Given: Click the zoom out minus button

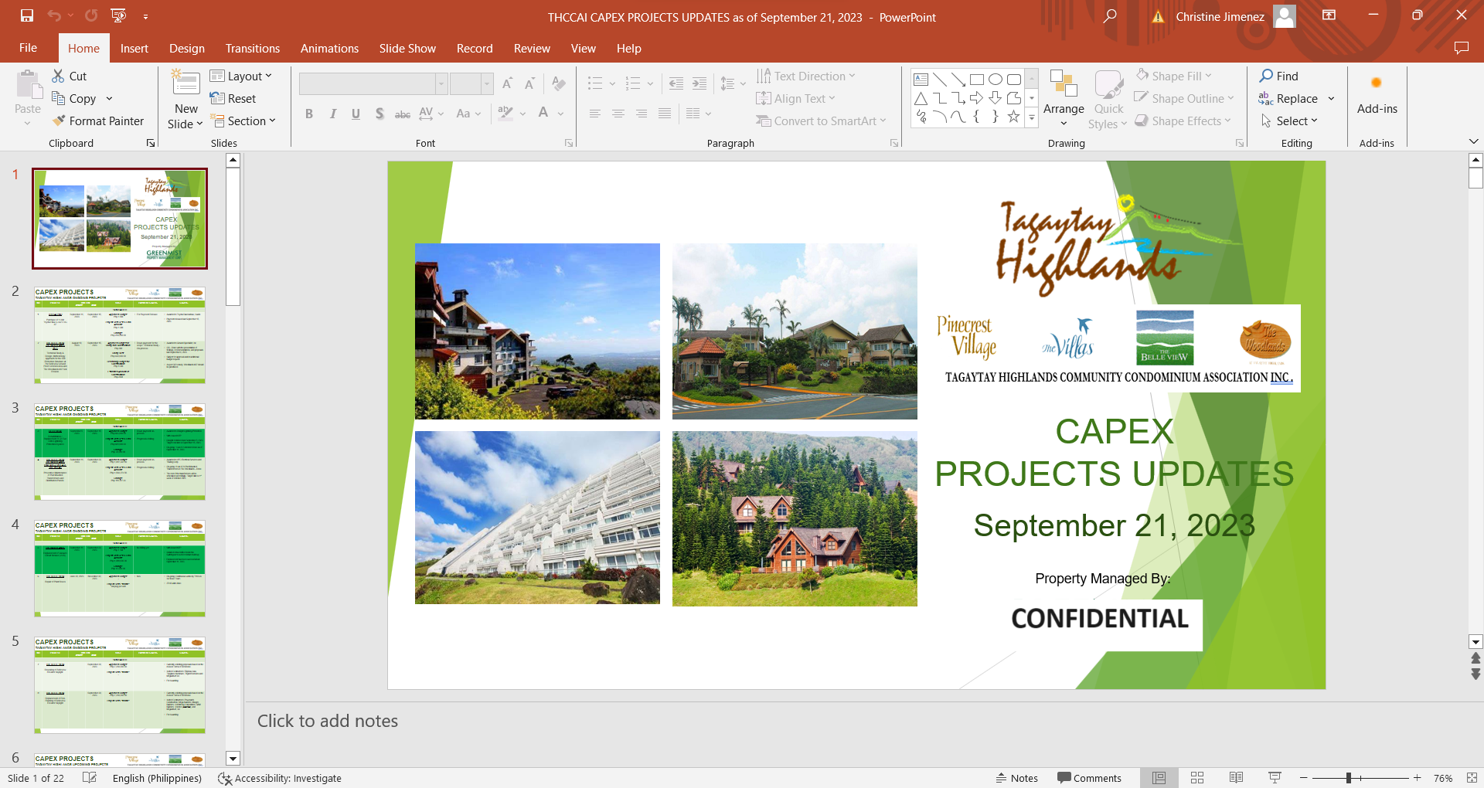Looking at the screenshot, I should (1304, 778).
